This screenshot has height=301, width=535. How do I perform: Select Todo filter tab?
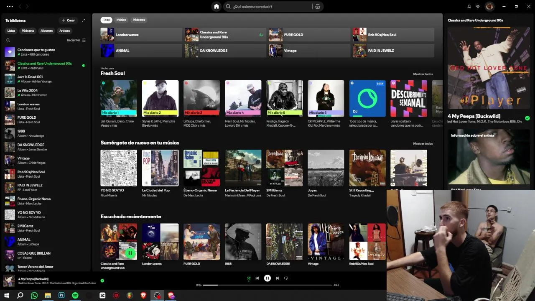107,20
